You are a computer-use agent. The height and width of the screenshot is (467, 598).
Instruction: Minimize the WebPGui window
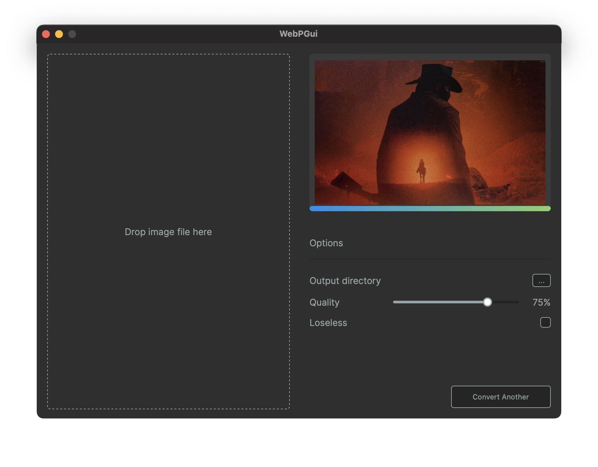click(59, 34)
